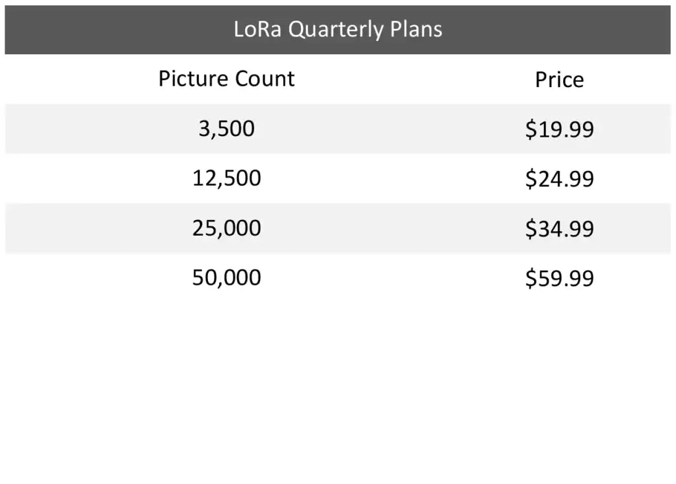Select the Picture Count column heading
The image size is (676, 484).
[x=226, y=79]
